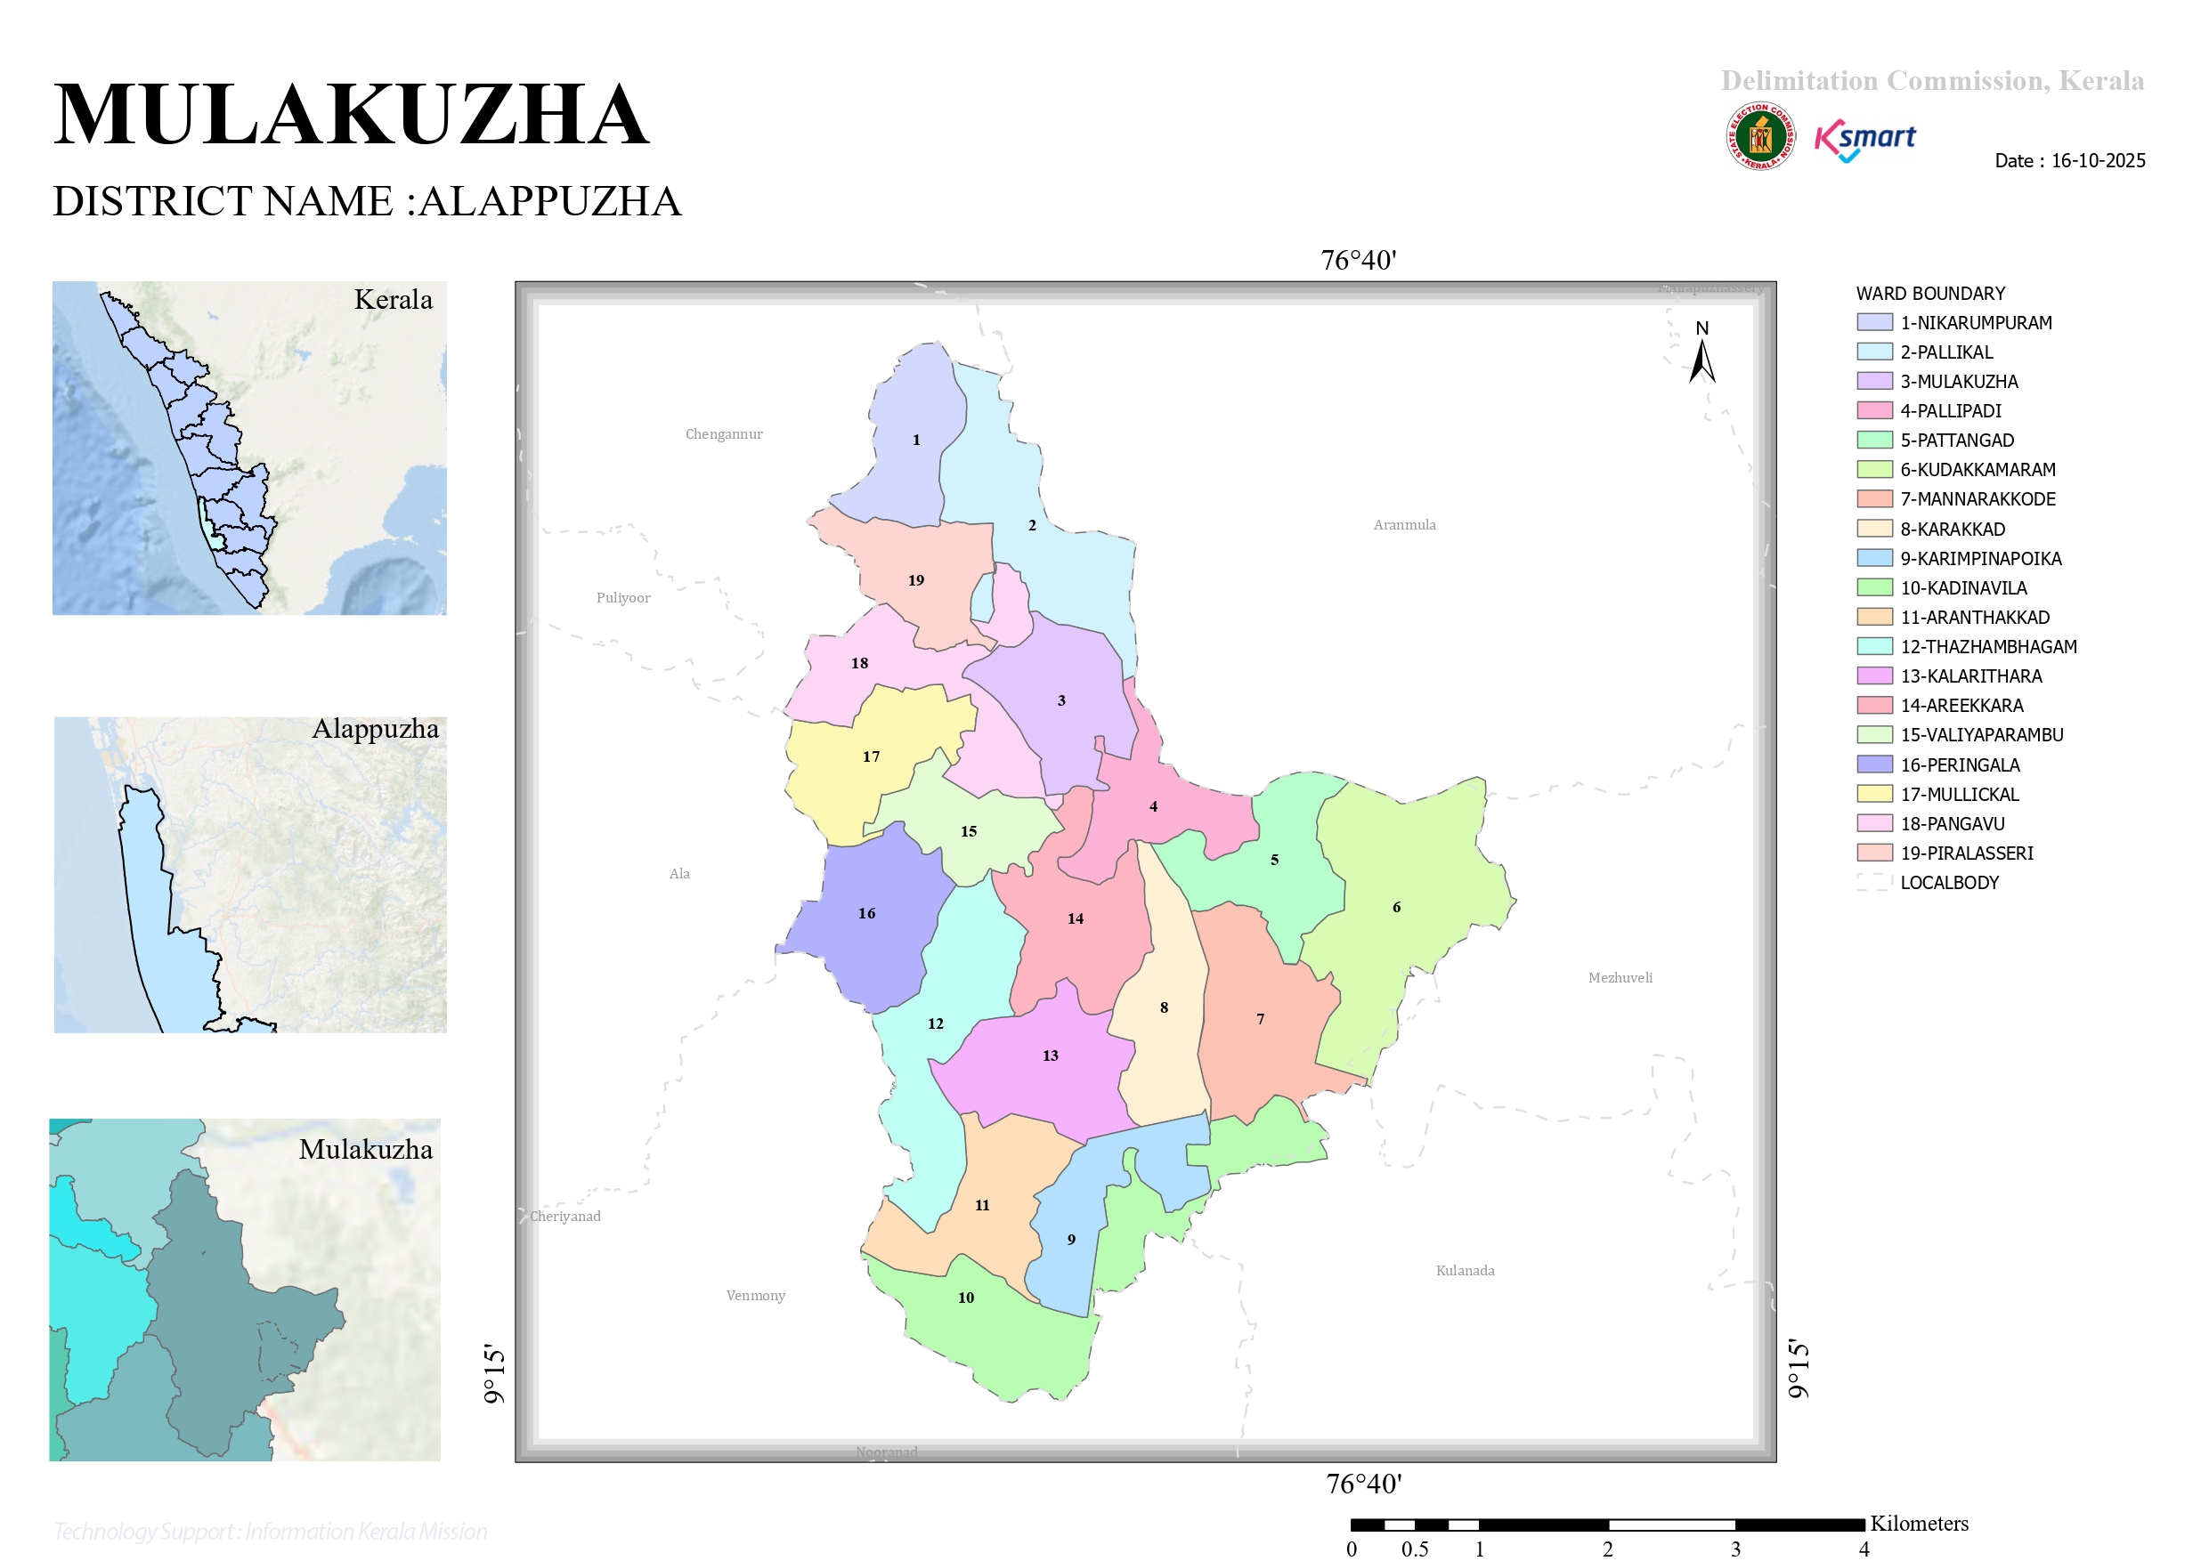Image resolution: width=2209 pixels, height=1561 pixels.
Task: Click ward number 3 on the map
Action: (1061, 700)
